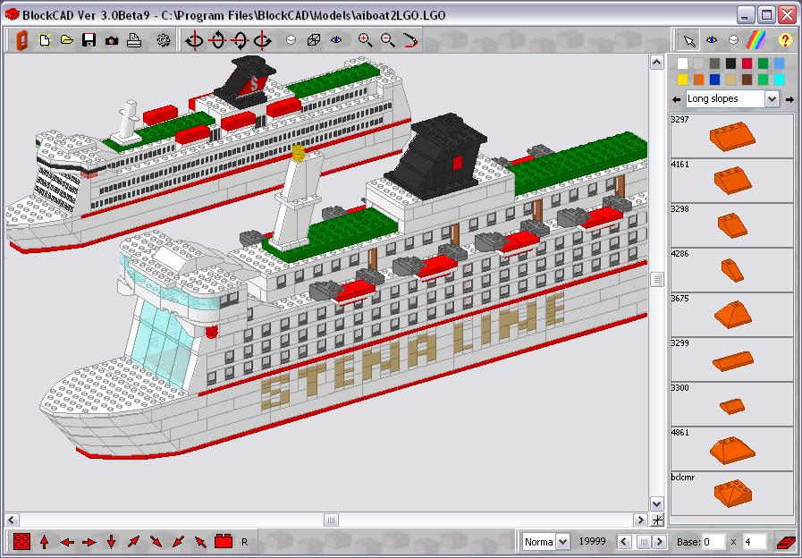The width and height of the screenshot is (802, 558).
Task: Select slope brick 4286
Action: 731,269
